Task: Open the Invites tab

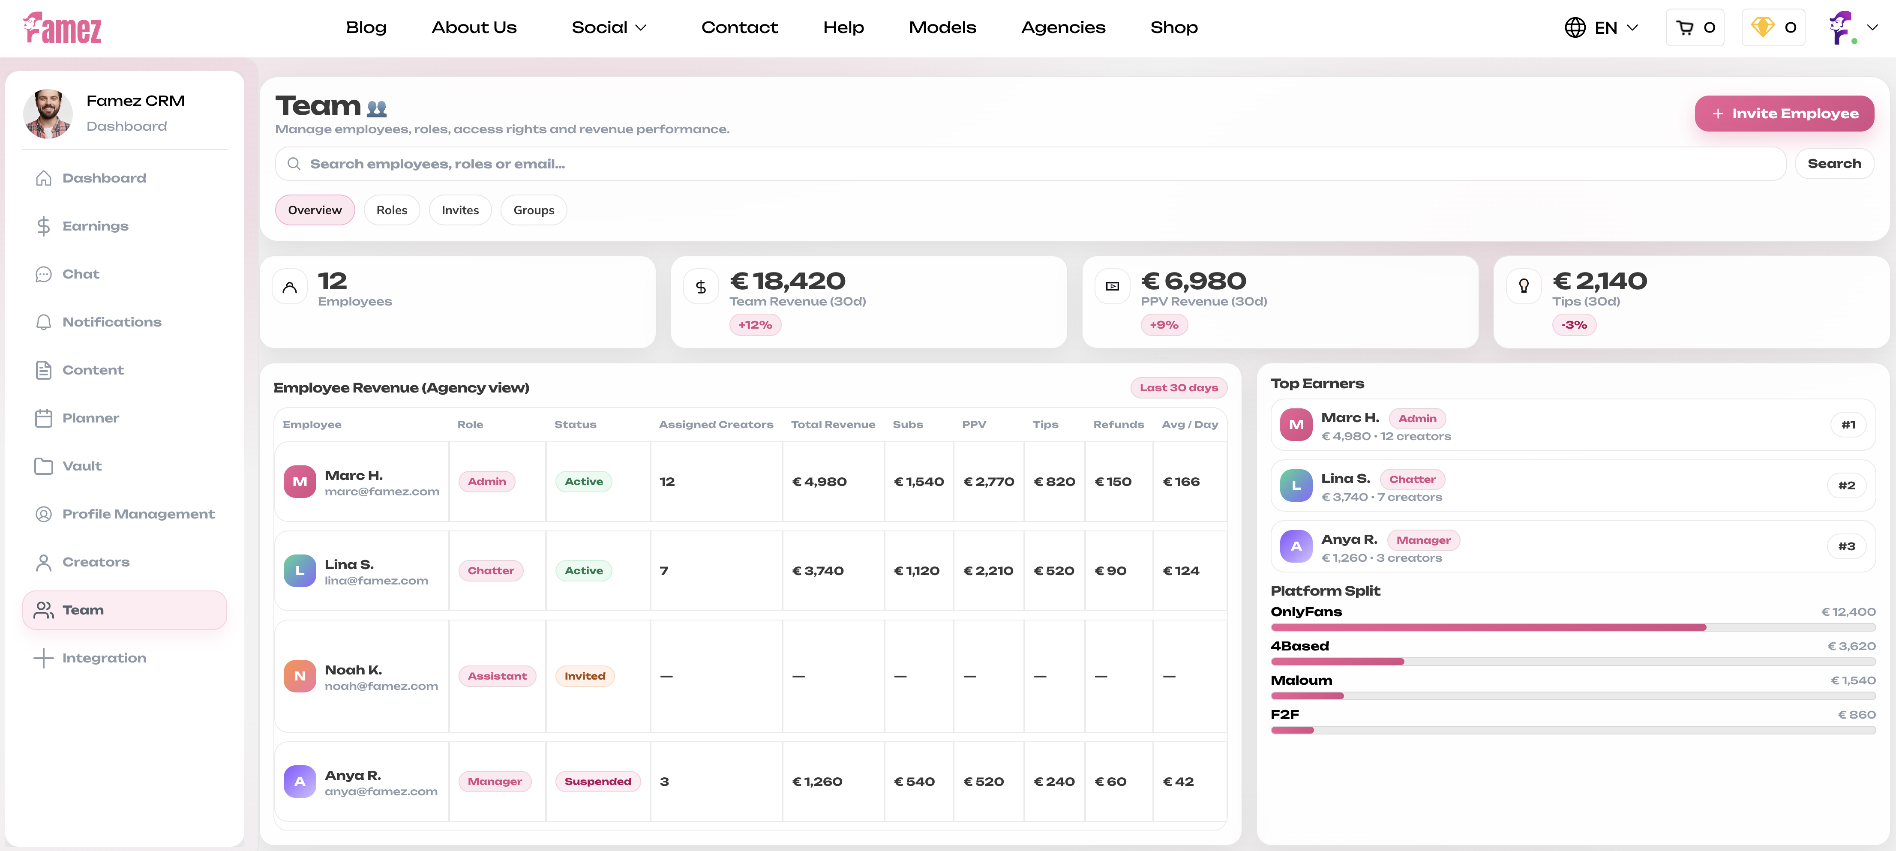Action: click(x=459, y=210)
